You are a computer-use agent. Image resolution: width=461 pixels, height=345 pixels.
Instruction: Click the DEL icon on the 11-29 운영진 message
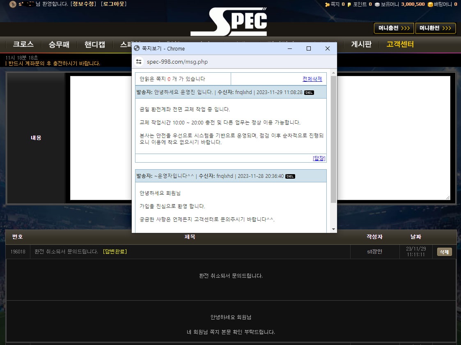coord(309,92)
